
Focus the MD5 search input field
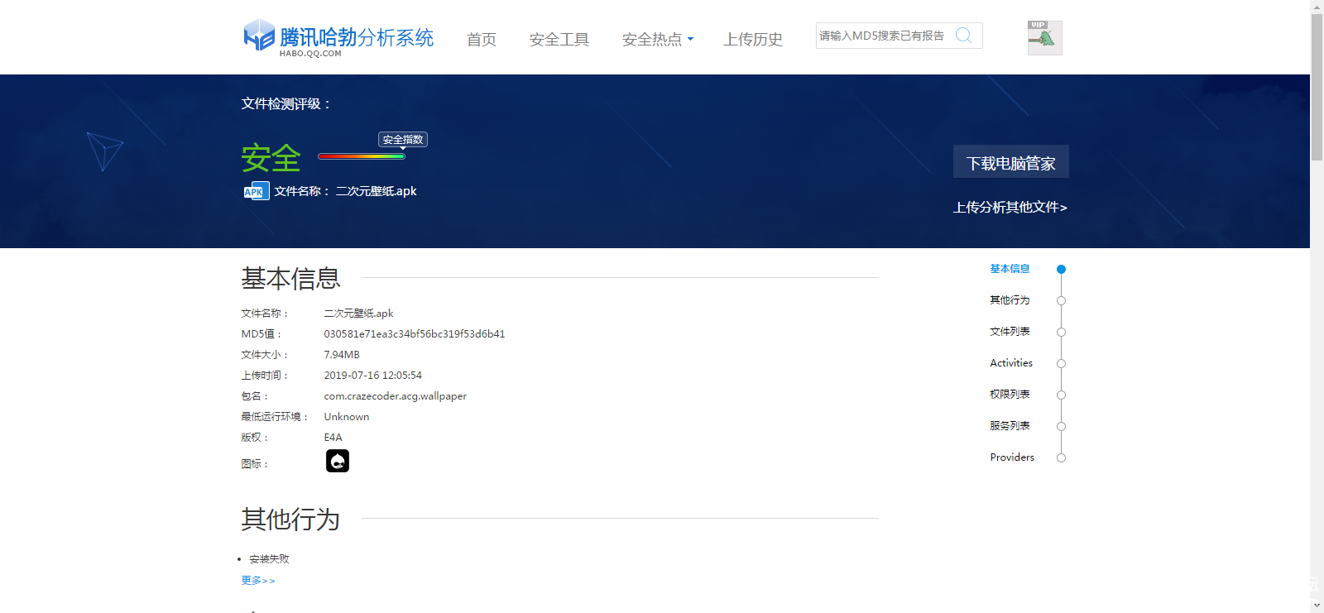click(x=882, y=36)
